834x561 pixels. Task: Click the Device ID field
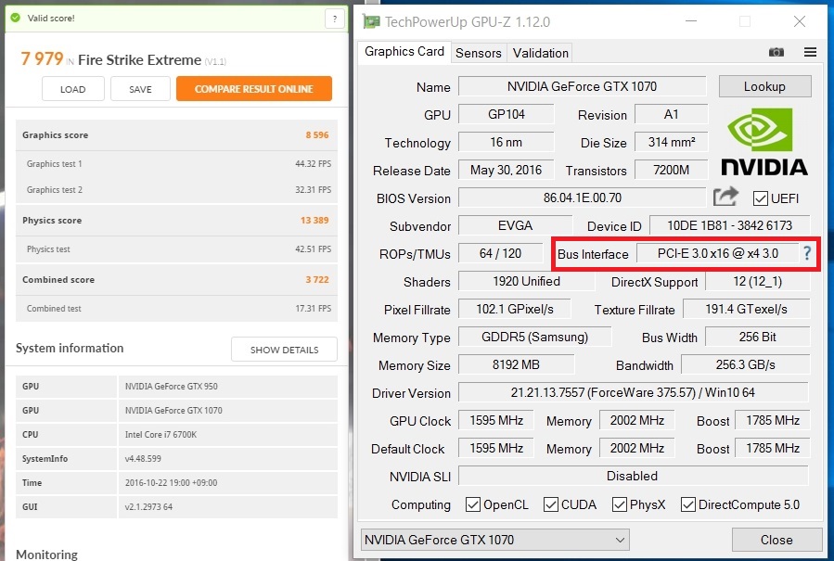[730, 225]
